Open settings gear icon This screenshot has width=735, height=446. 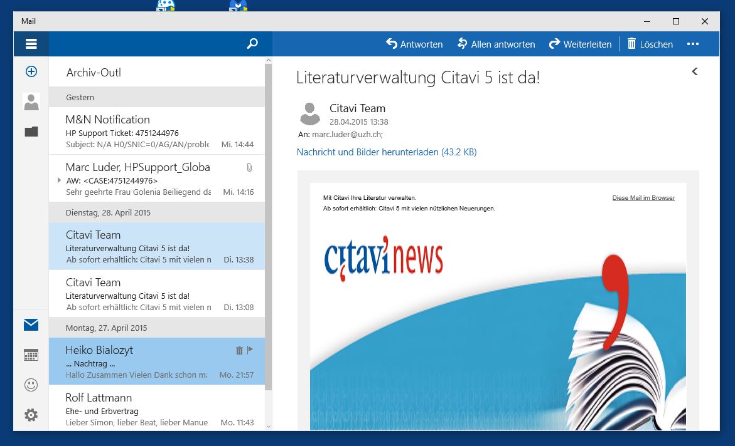tap(31, 415)
